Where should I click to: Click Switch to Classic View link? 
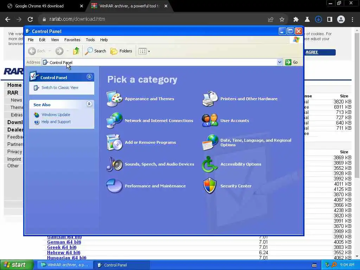(x=60, y=88)
